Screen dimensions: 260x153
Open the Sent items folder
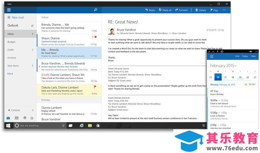pos(21,66)
